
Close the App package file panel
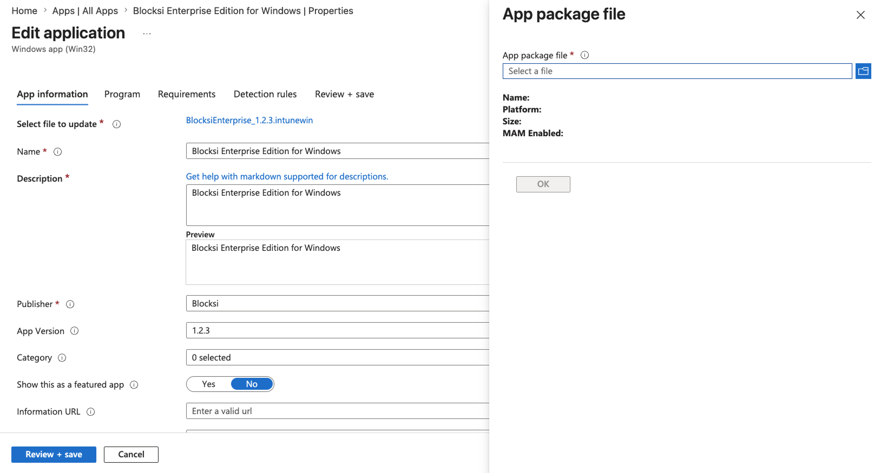tap(860, 15)
